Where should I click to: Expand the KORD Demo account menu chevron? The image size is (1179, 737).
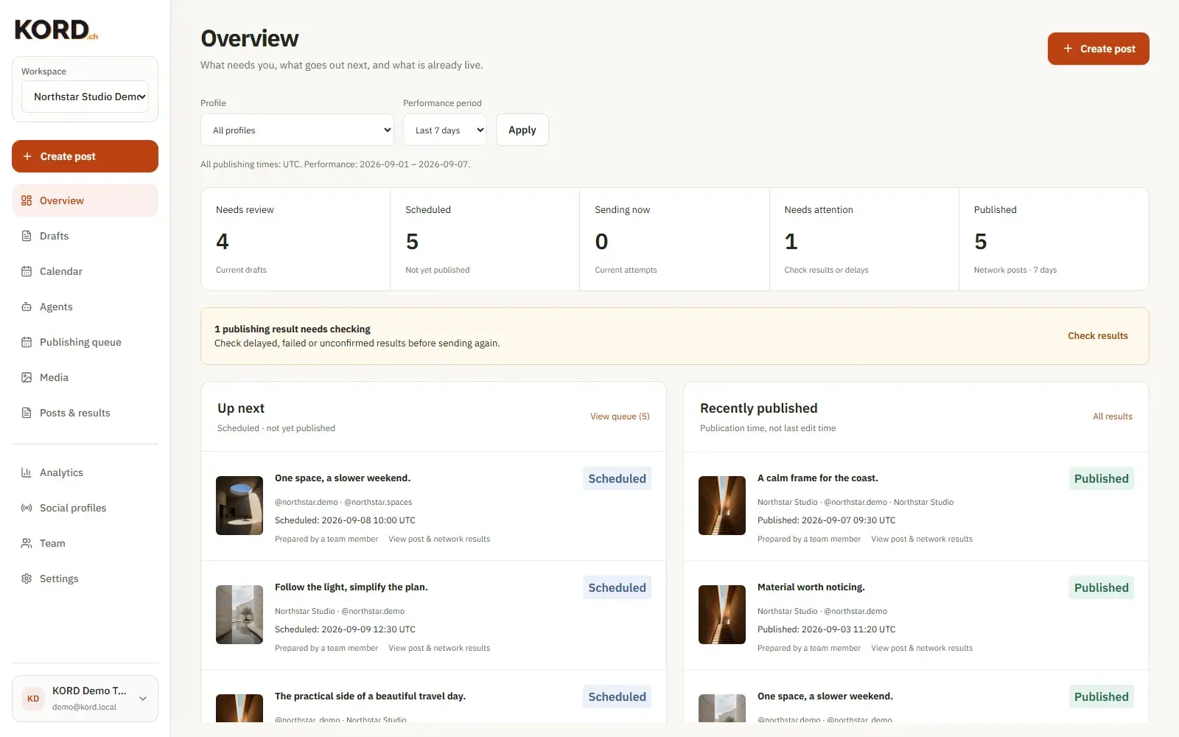(x=143, y=699)
